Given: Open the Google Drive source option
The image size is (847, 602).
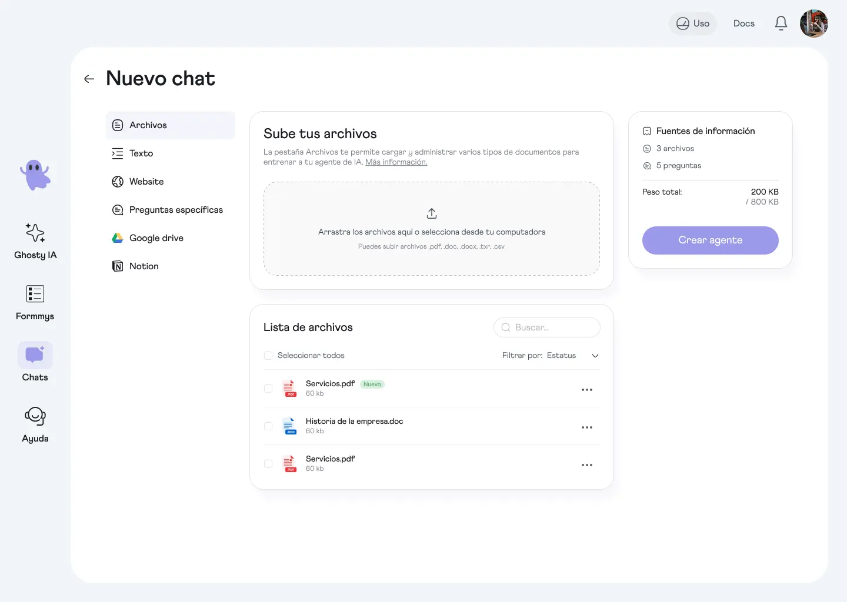Looking at the screenshot, I should pyautogui.click(x=156, y=238).
